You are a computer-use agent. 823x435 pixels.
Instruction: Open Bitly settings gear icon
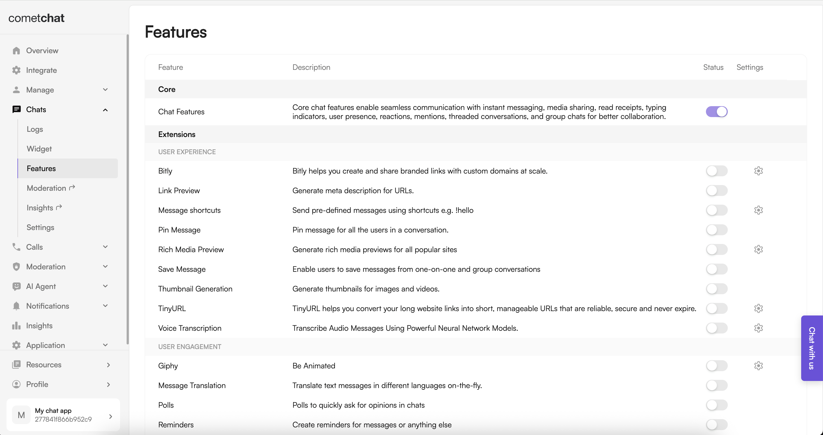click(x=758, y=171)
